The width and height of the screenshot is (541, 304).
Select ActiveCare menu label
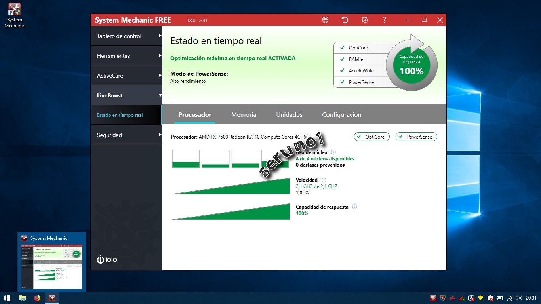110,76
